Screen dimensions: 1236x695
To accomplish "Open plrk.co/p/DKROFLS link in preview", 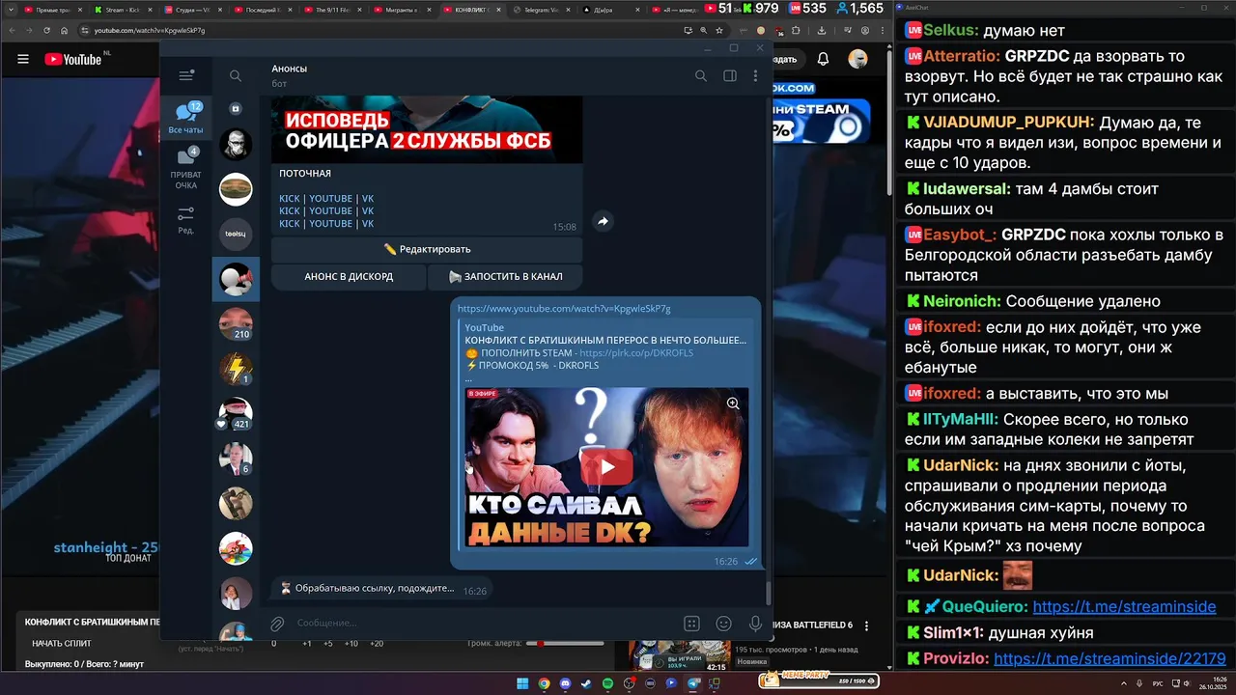I will (x=636, y=353).
